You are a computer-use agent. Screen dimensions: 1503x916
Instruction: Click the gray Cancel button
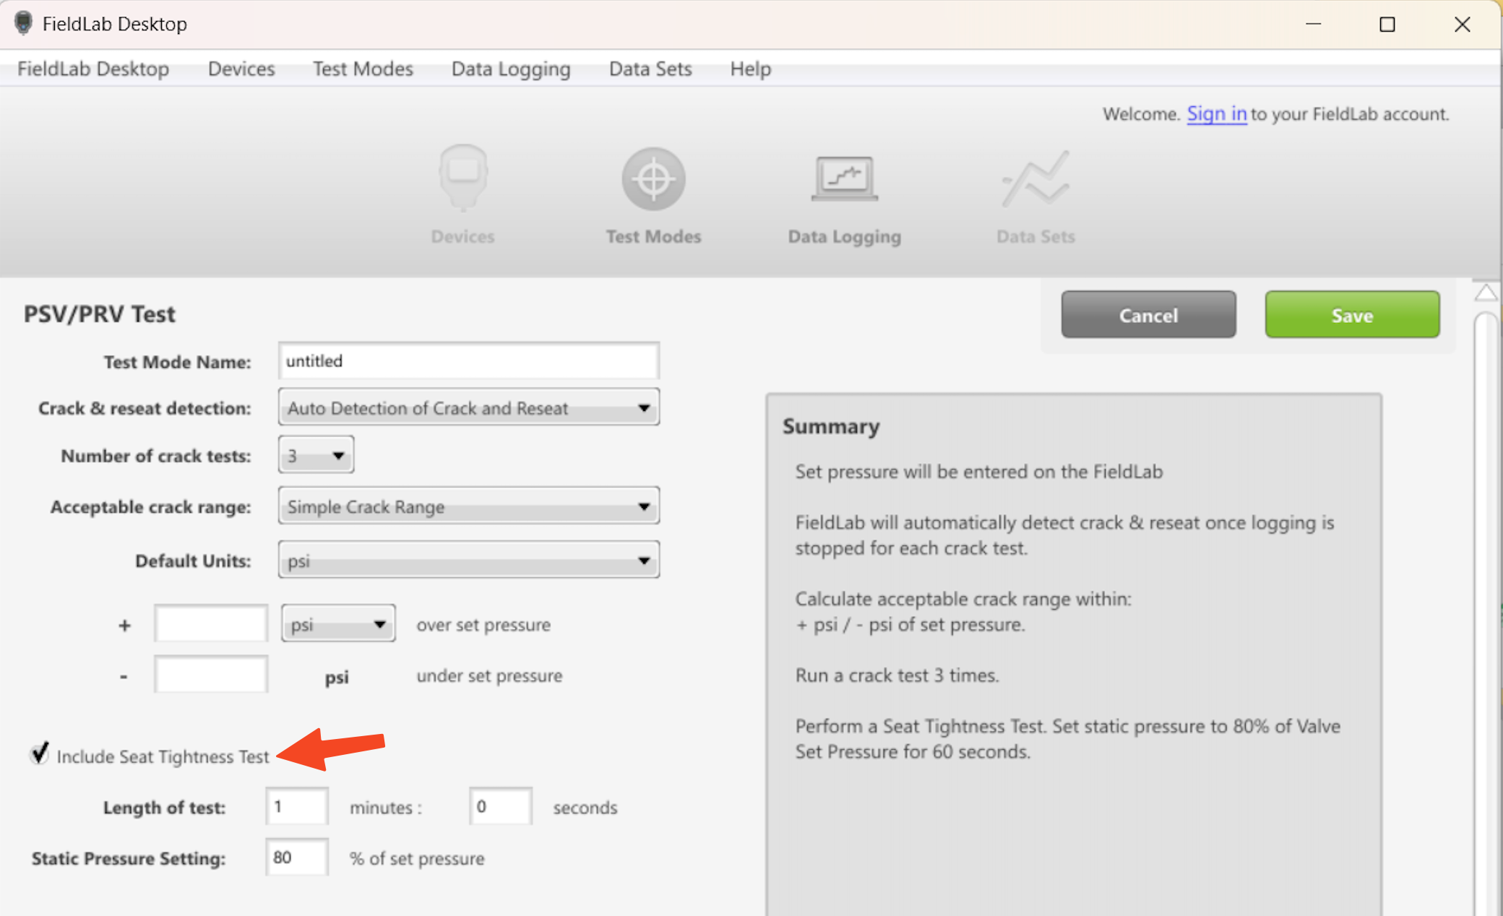click(x=1148, y=314)
